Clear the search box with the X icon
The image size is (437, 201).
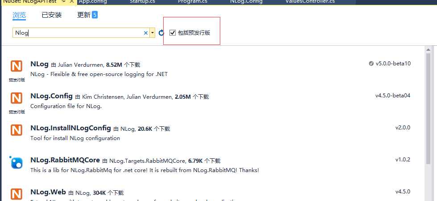pos(145,33)
